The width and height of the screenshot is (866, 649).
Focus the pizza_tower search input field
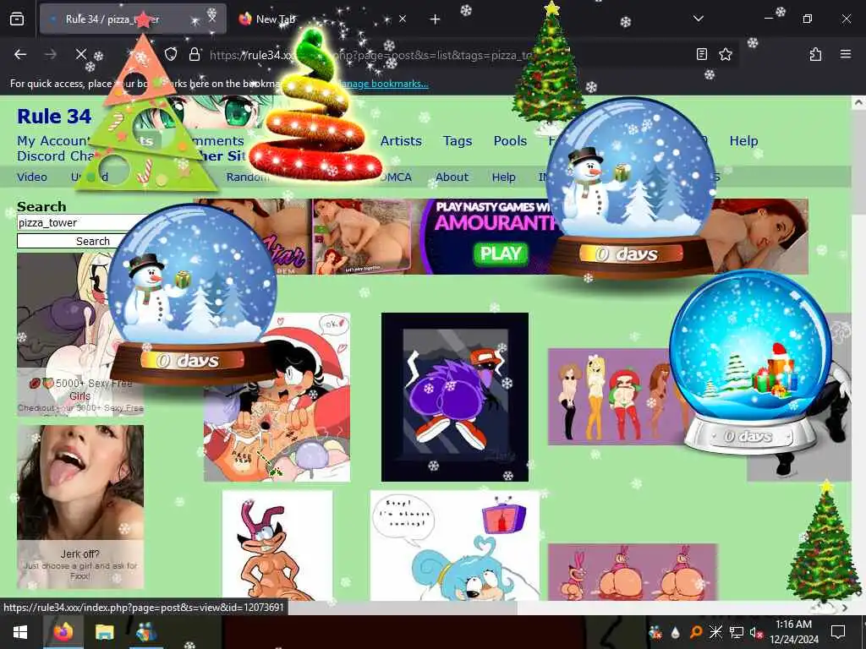point(80,222)
